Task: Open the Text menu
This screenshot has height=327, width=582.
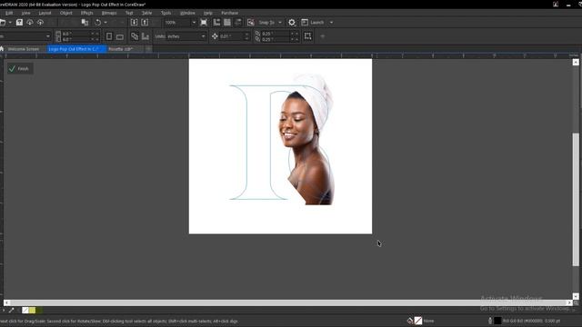Action: point(129,13)
